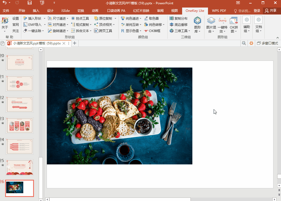Expand the 插入形状 dropdown
Viewport: 281px width, 201px height.
(44, 19)
